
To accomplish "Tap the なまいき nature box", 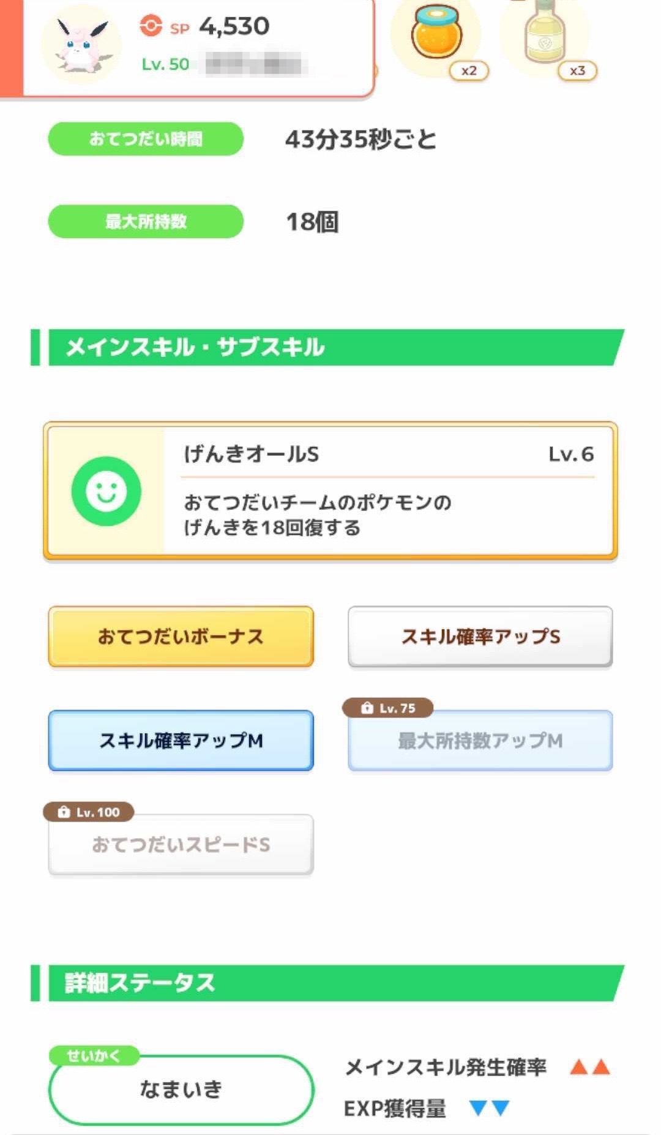I will coord(181,1089).
